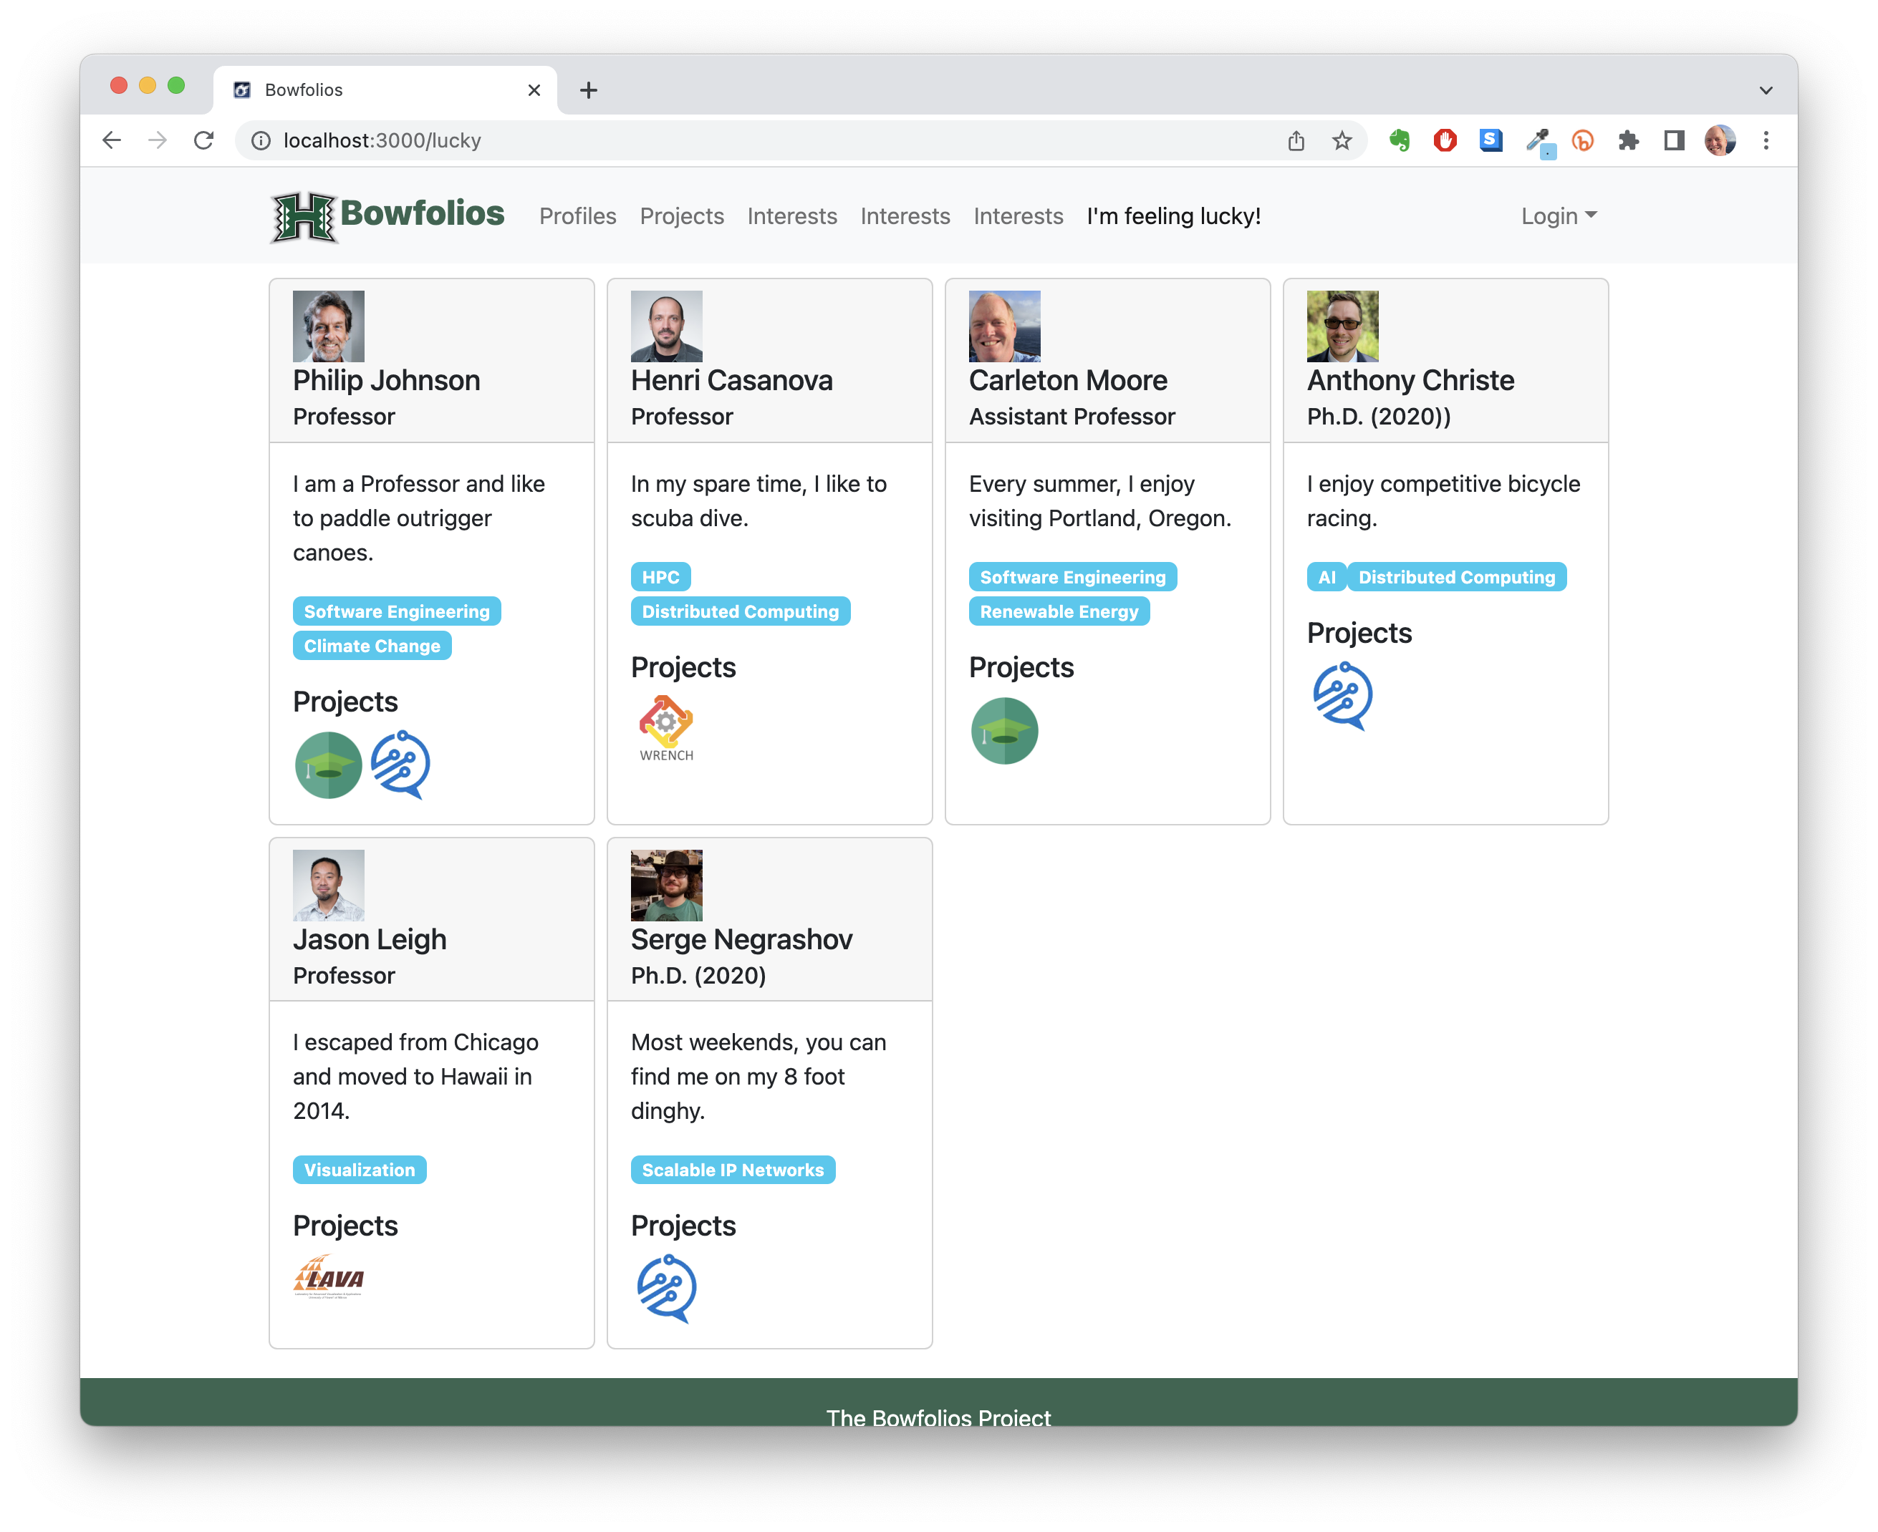Open the Chrome three-dot menu
This screenshot has width=1878, height=1532.
(x=1766, y=140)
